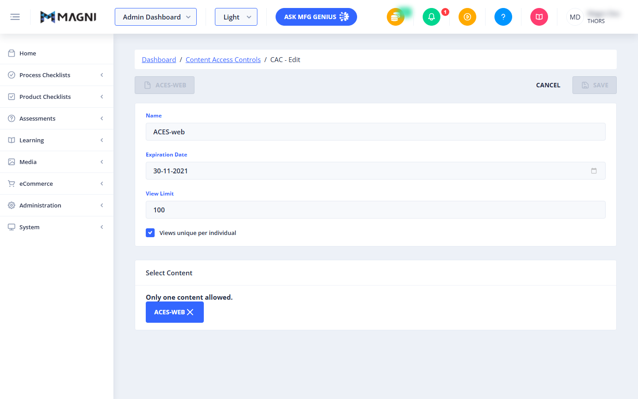Click the eCommerce cart icon

[x=12, y=184]
